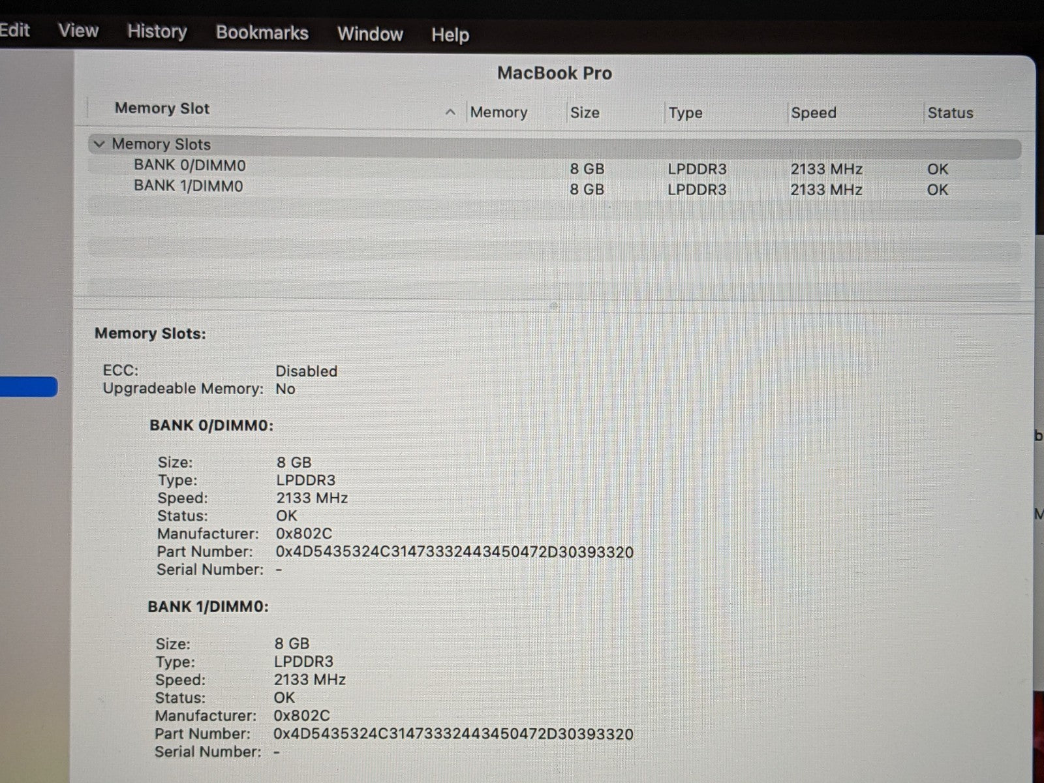Open the Help menu

pos(450,35)
